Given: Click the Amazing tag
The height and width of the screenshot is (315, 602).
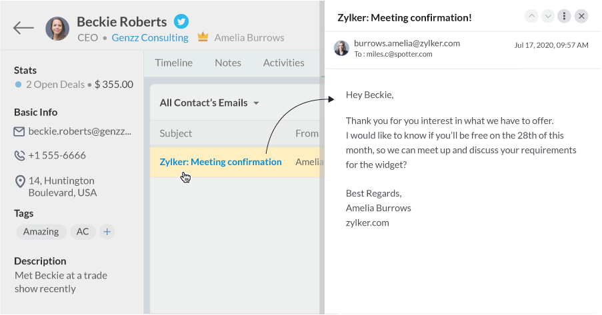Looking at the screenshot, I should click(41, 232).
